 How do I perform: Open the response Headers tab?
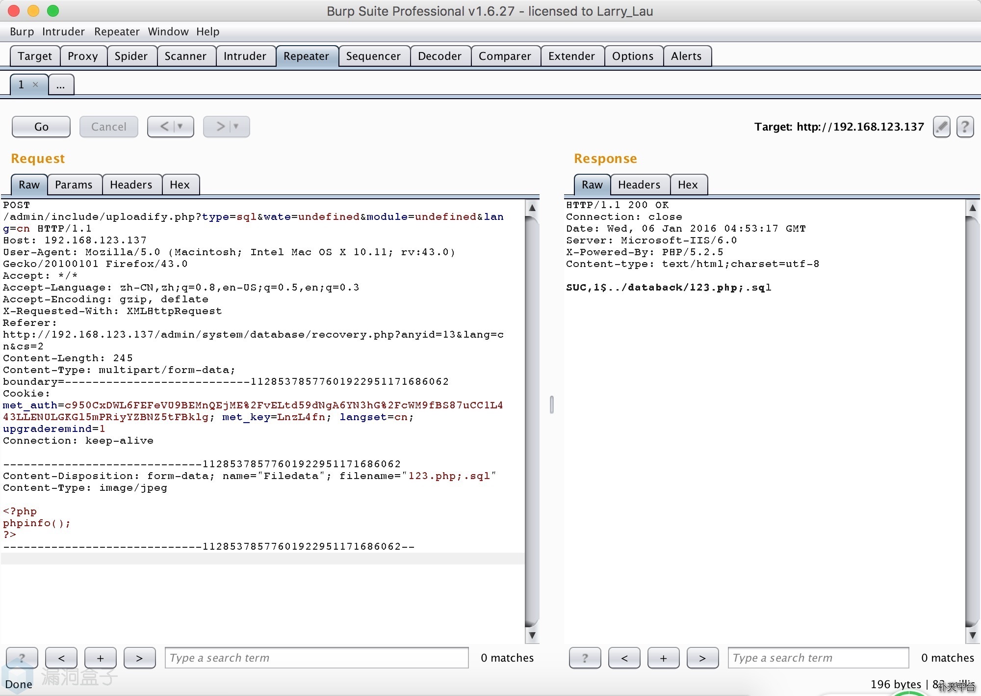pos(640,185)
